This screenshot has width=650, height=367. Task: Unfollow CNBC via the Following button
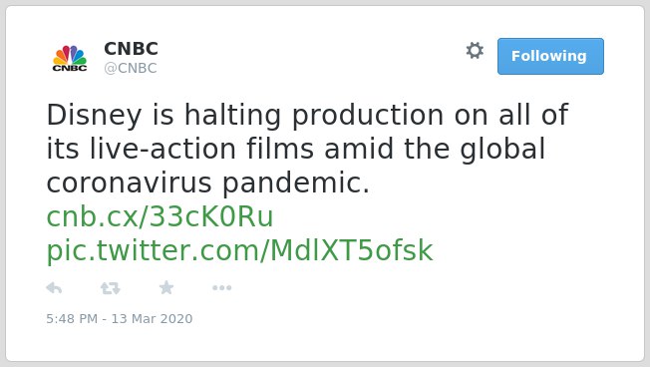coord(550,57)
